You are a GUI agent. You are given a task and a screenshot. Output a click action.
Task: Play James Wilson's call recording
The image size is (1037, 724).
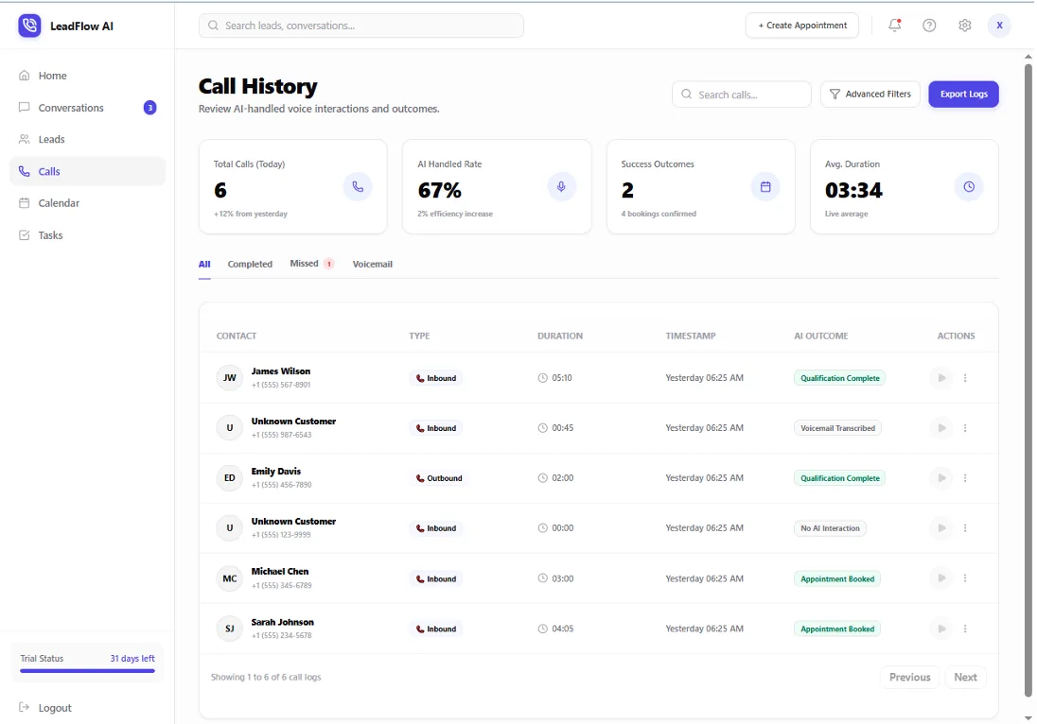tap(941, 378)
